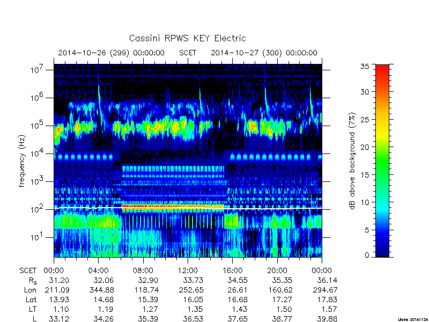This screenshot has height=322, width=429.
Task: Click the Lon row label
Action: (x=30, y=290)
